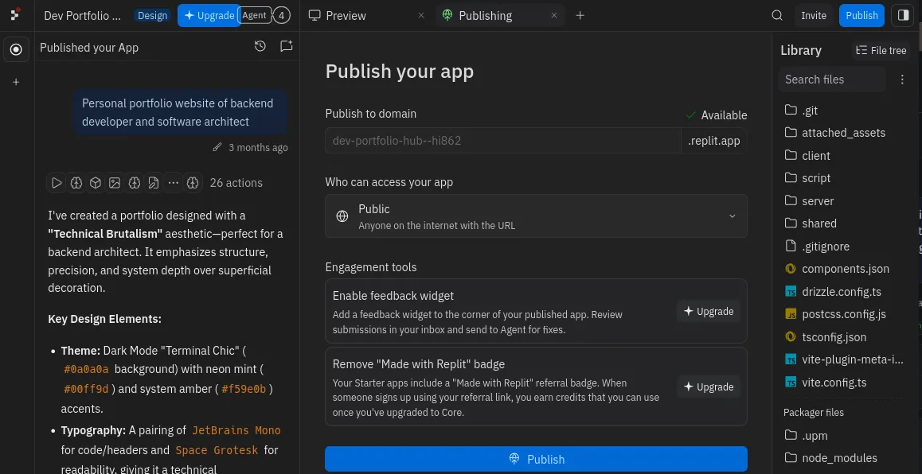Open chat history clock icon
Screen dimensions: 922x474
click(260, 47)
